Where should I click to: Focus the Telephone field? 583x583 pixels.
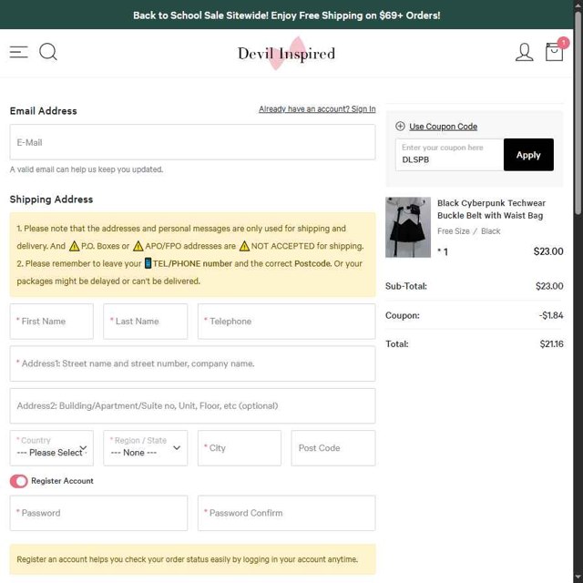(286, 322)
